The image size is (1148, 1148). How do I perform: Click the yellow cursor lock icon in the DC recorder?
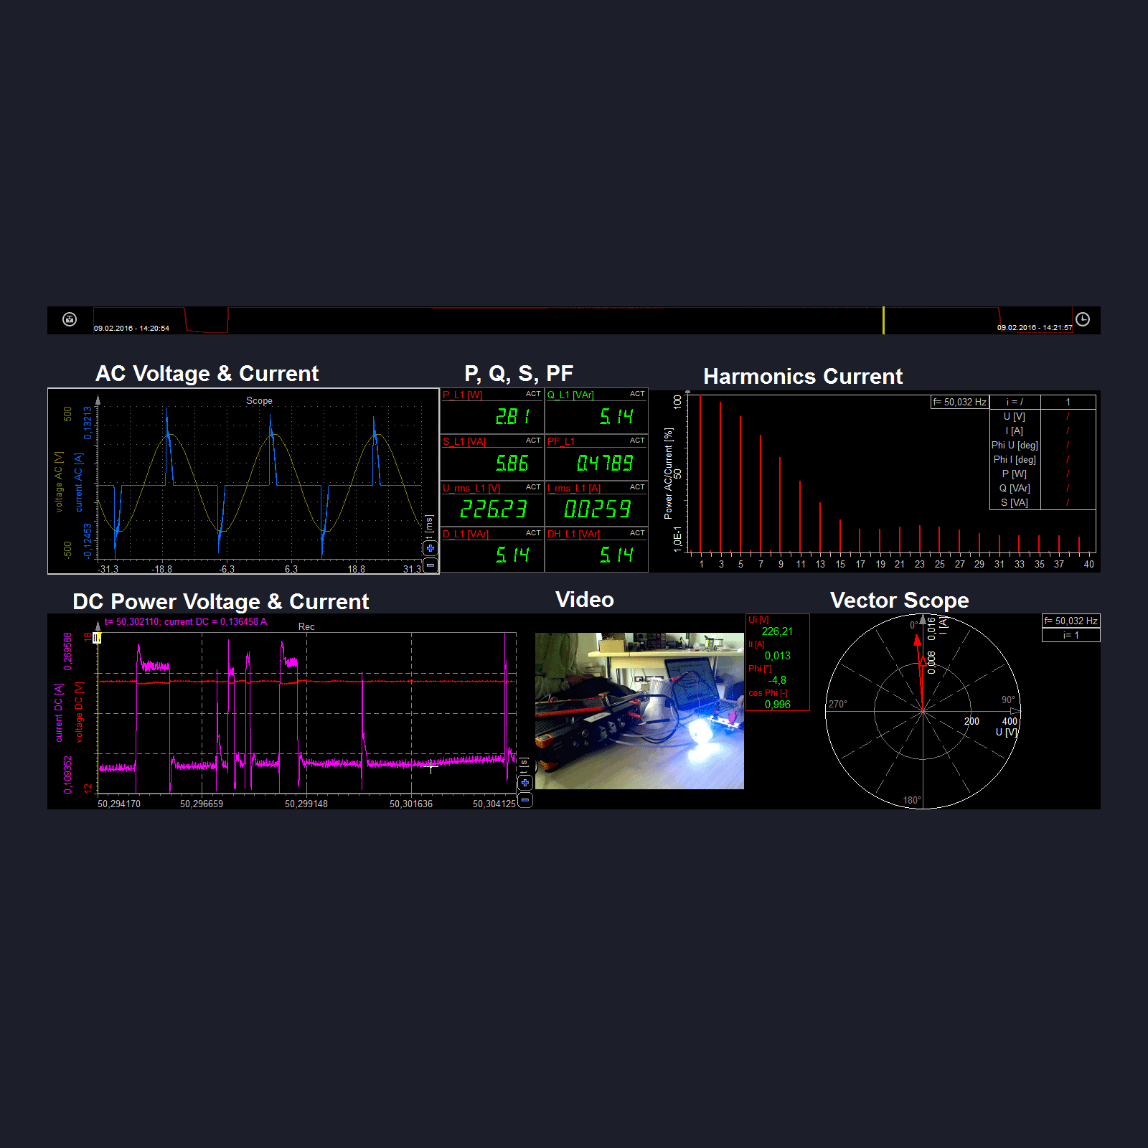(x=97, y=638)
